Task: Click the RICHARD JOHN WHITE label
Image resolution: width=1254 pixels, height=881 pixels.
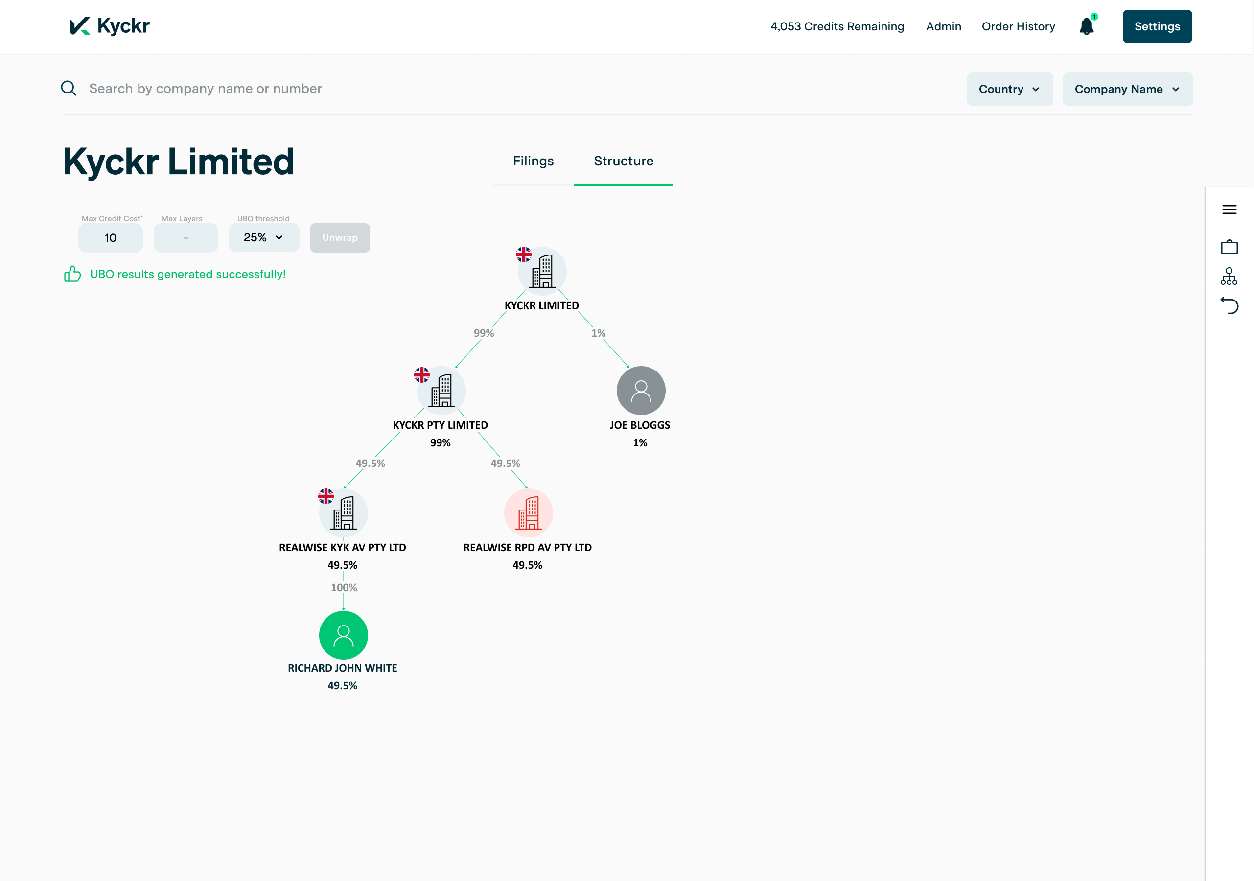Action: pos(343,668)
